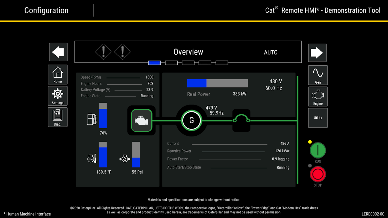The image size is (388, 218).
Task: Select the generator G symbol
Action: point(192,120)
